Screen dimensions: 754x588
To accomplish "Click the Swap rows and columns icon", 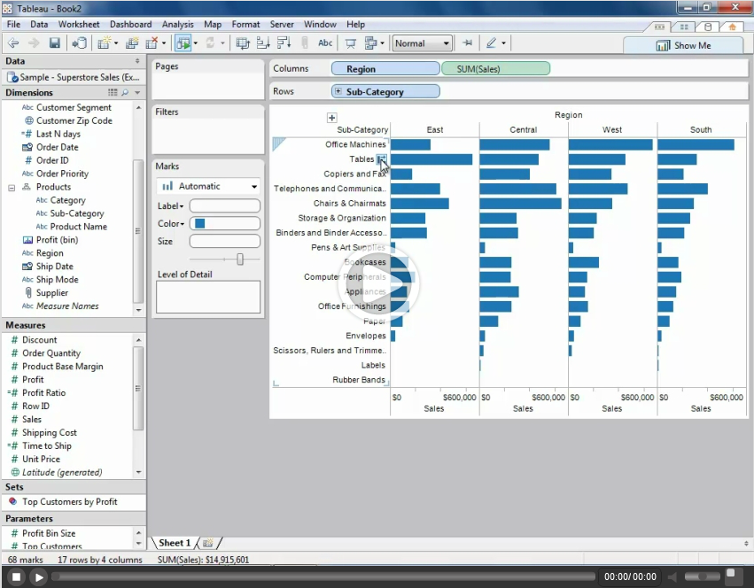I will tap(243, 43).
